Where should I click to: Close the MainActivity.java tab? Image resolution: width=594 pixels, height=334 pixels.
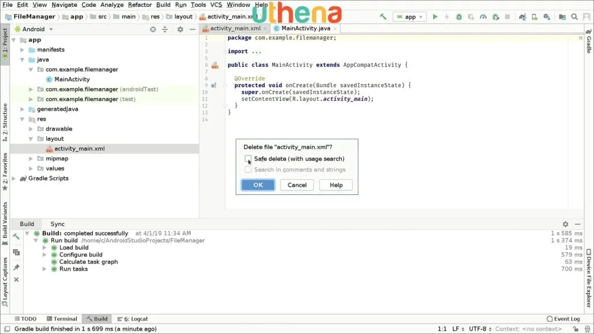click(x=335, y=28)
